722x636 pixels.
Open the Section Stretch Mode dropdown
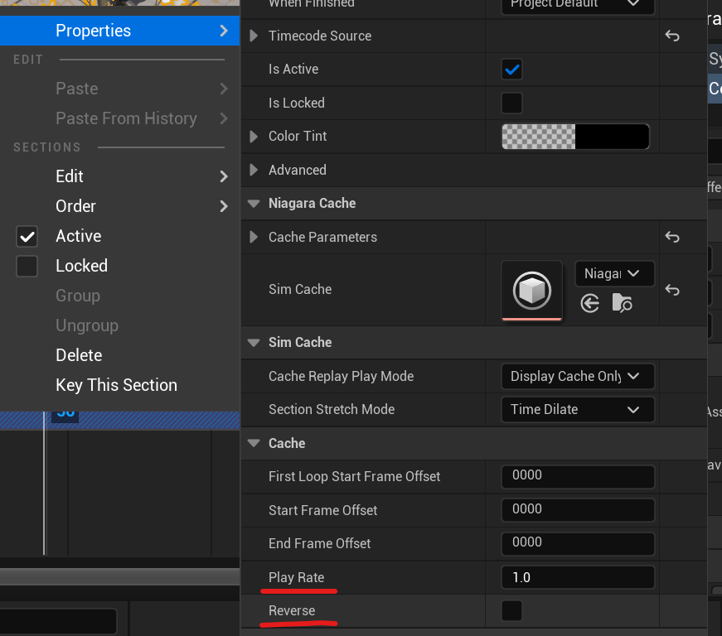click(577, 410)
